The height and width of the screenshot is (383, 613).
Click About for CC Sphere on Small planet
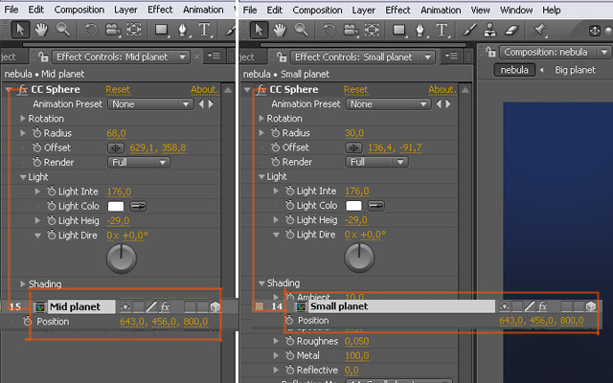point(443,89)
